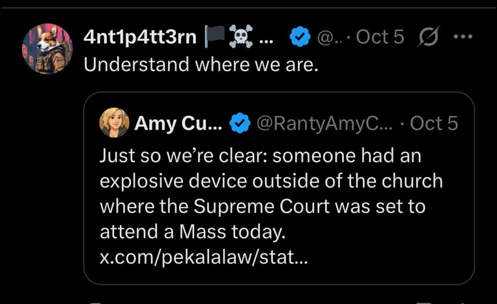Click the quoted post's Oct 5 date

(434, 123)
